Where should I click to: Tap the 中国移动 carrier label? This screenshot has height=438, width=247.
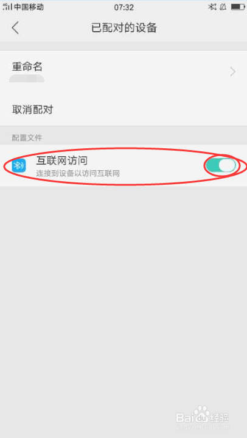(x=29, y=7)
